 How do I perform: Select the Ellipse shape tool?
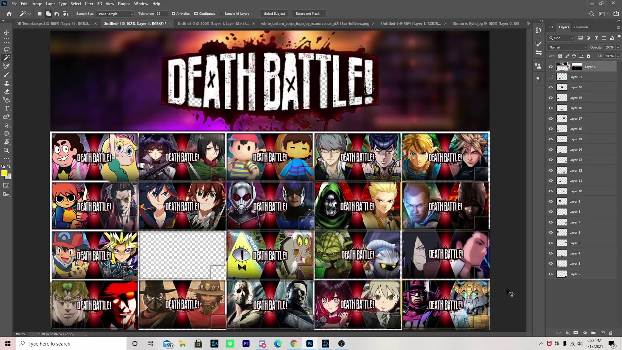click(6, 133)
